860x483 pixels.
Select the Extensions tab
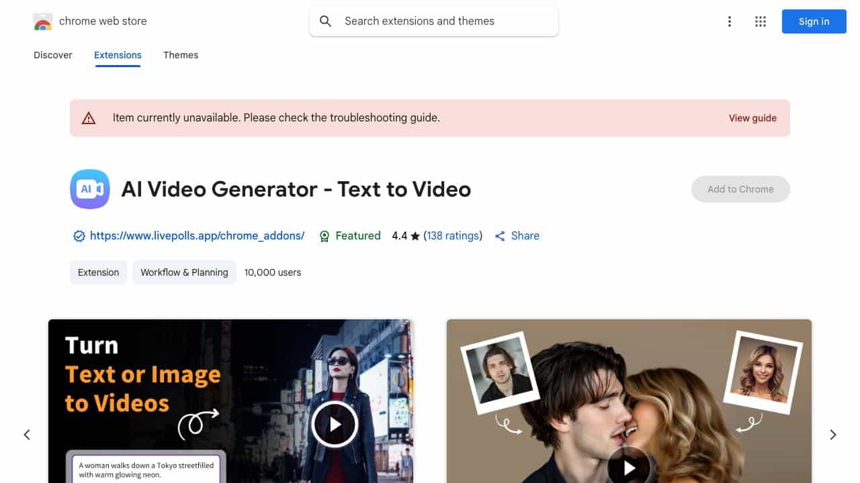pyautogui.click(x=118, y=55)
